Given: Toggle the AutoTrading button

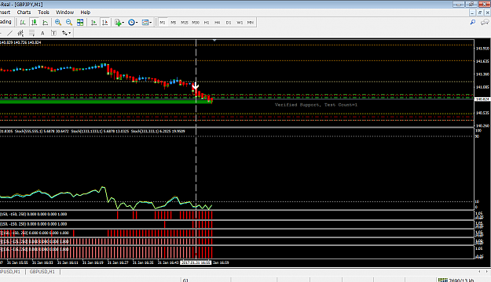Looking at the screenshot, I should 6,22.
